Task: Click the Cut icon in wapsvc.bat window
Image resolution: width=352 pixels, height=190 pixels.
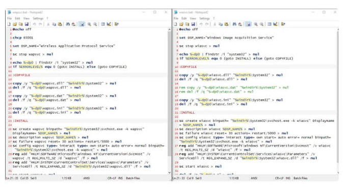Action: 48,24
